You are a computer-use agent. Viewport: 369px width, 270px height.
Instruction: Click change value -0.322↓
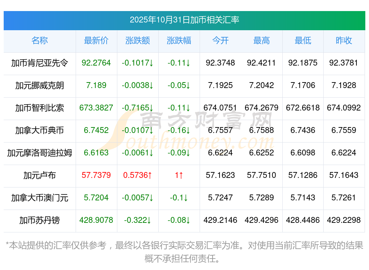137,220
